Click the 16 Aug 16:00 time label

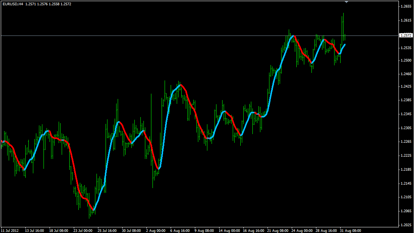pos(254,230)
